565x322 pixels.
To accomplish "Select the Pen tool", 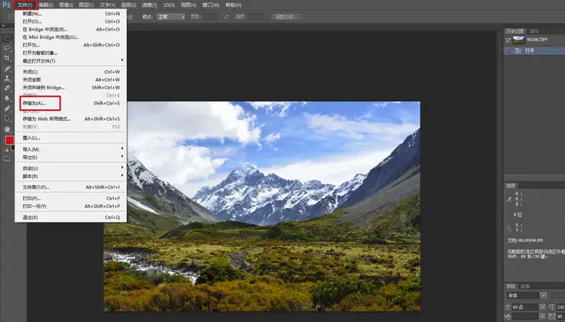I will (7, 108).
